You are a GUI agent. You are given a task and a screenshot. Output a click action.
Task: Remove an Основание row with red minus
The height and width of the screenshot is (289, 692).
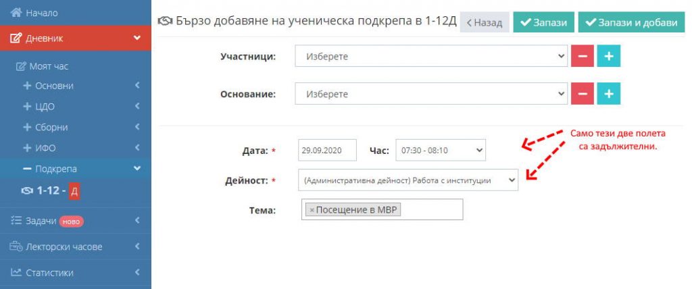click(x=583, y=94)
